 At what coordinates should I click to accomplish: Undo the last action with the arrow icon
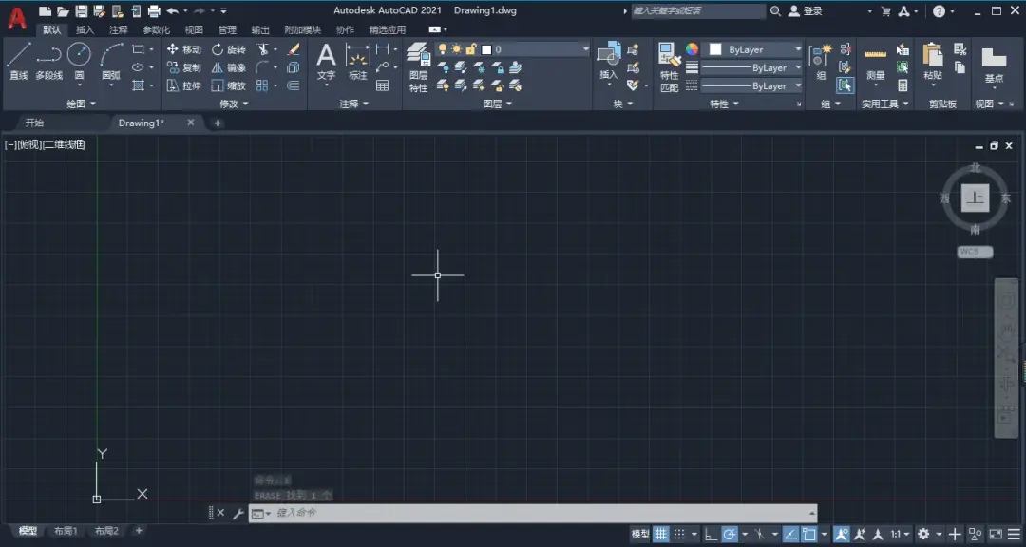pos(173,11)
